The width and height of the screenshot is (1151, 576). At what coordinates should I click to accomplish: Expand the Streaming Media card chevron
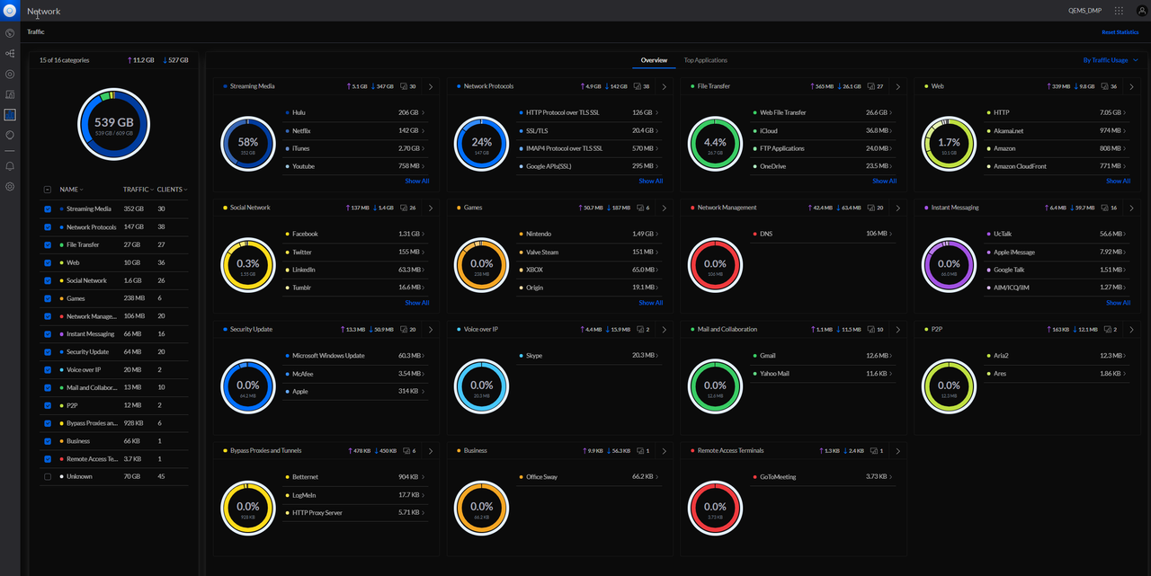[431, 87]
